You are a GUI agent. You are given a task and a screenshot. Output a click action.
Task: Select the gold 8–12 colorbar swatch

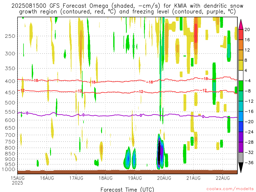241,55
